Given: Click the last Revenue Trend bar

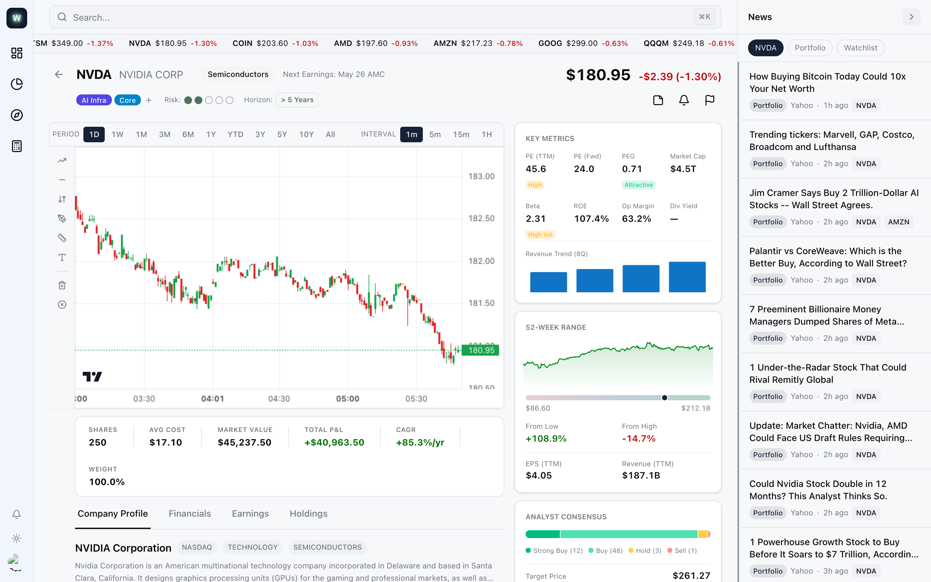Looking at the screenshot, I should tap(687, 277).
